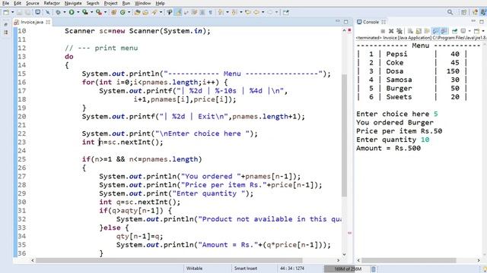Open the File menu

click(5, 3)
